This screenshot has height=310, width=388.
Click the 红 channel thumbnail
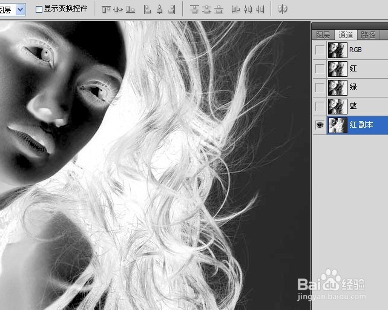coord(338,69)
